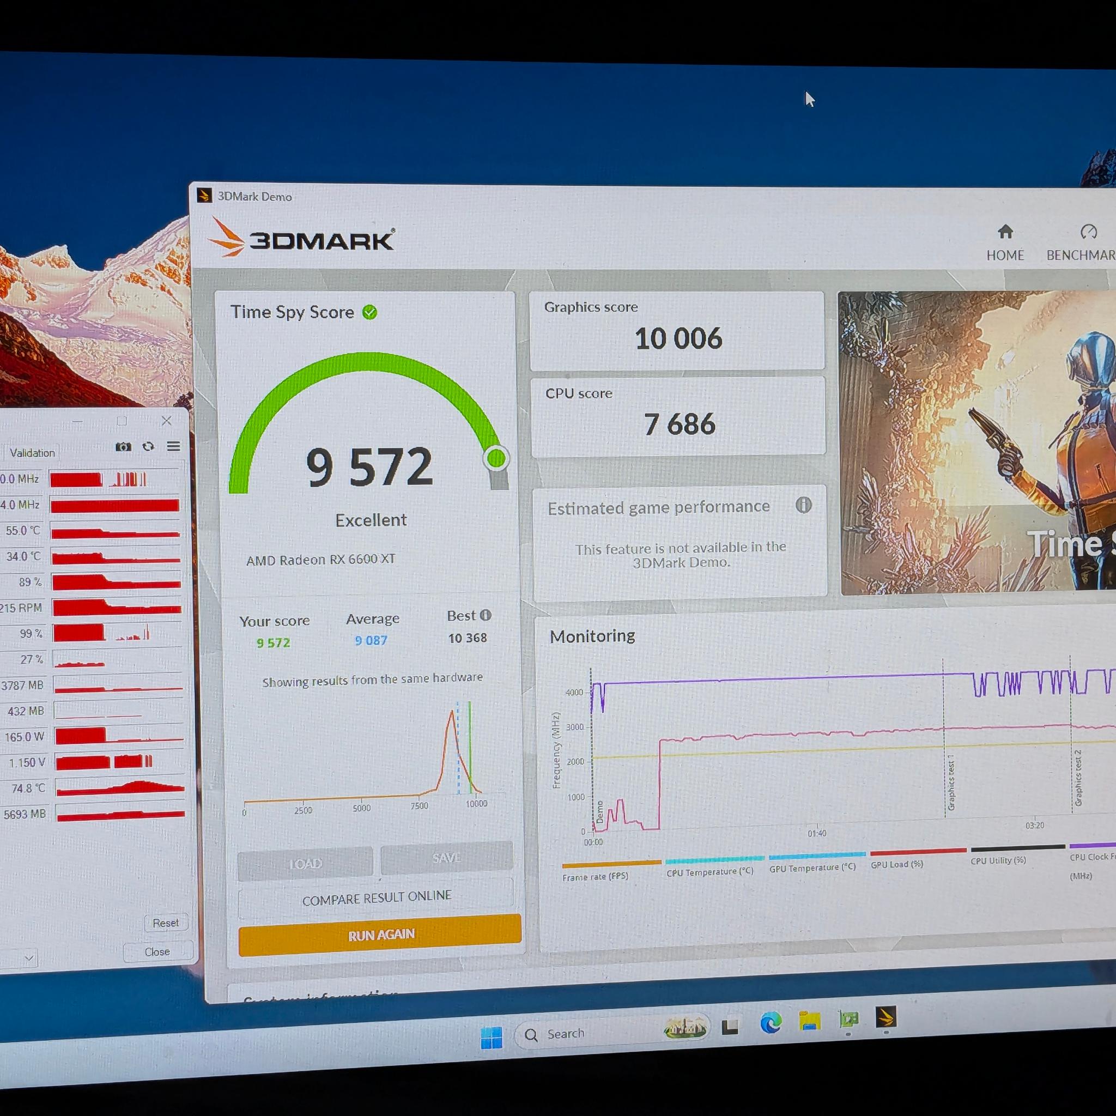
Task: Click the info icon next to Best
Action: point(486,615)
